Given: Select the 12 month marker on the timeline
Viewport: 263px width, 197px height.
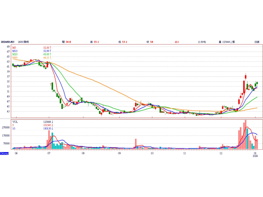Looking at the screenshot, I should point(221,153).
